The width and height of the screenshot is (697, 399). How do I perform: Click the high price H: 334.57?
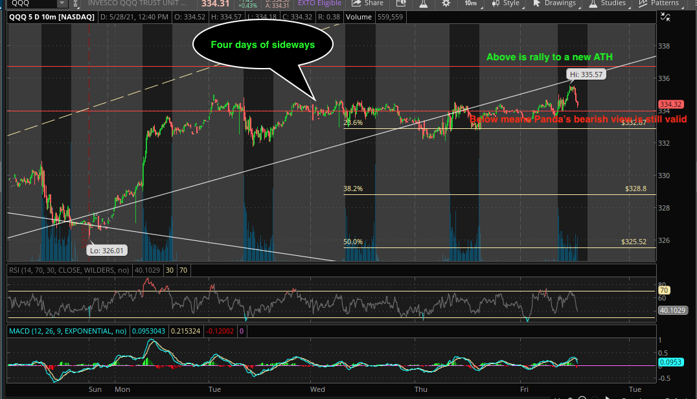226,17
